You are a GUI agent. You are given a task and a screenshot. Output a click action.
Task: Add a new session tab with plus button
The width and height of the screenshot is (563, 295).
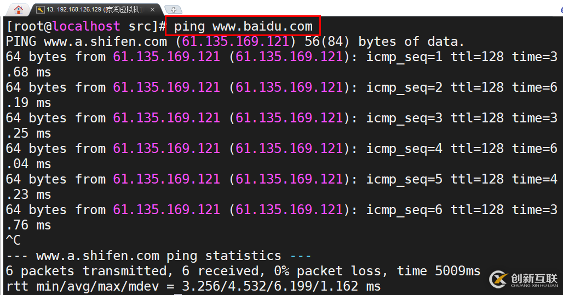coord(174,10)
